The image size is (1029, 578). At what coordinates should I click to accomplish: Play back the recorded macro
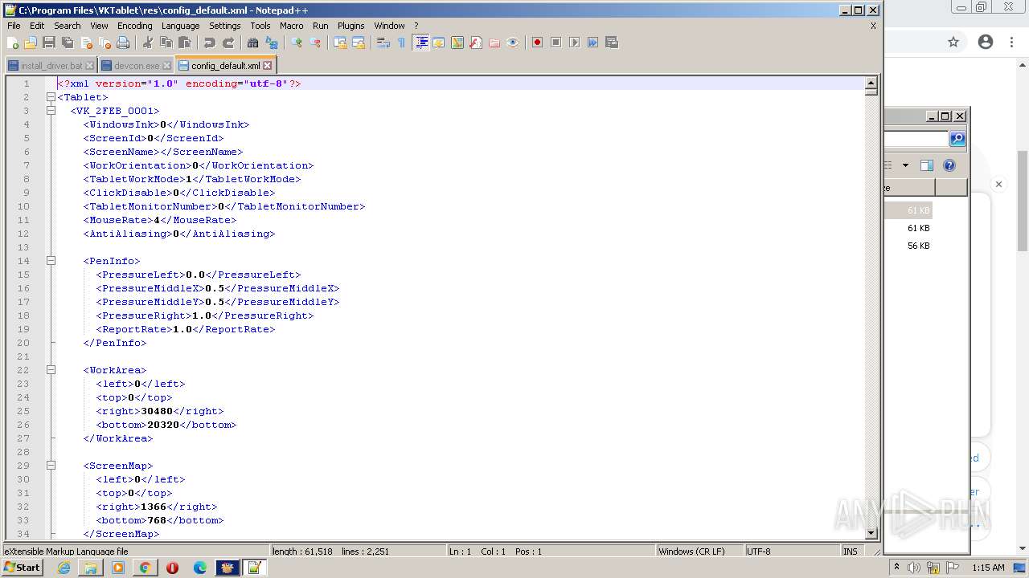pos(574,43)
